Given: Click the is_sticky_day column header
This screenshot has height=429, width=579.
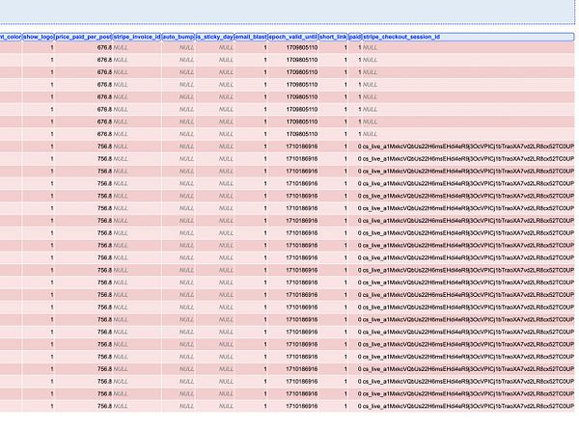Looking at the screenshot, I should tap(215, 37).
